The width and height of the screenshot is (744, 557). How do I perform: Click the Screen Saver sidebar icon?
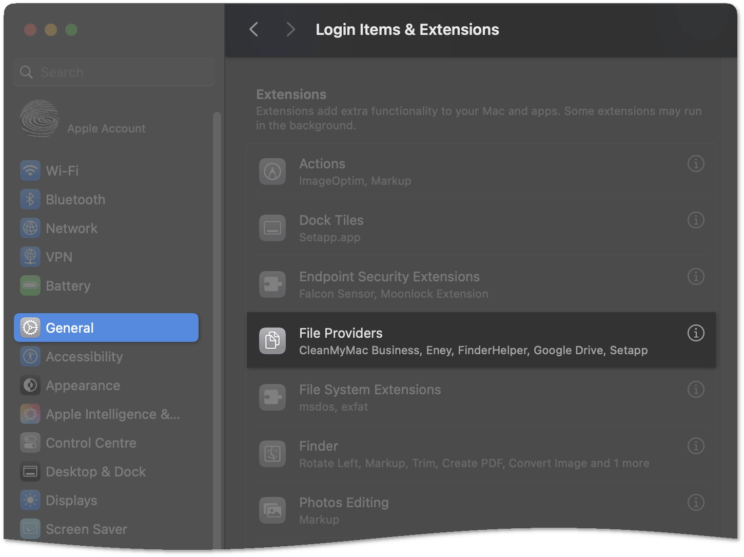pyautogui.click(x=30, y=529)
